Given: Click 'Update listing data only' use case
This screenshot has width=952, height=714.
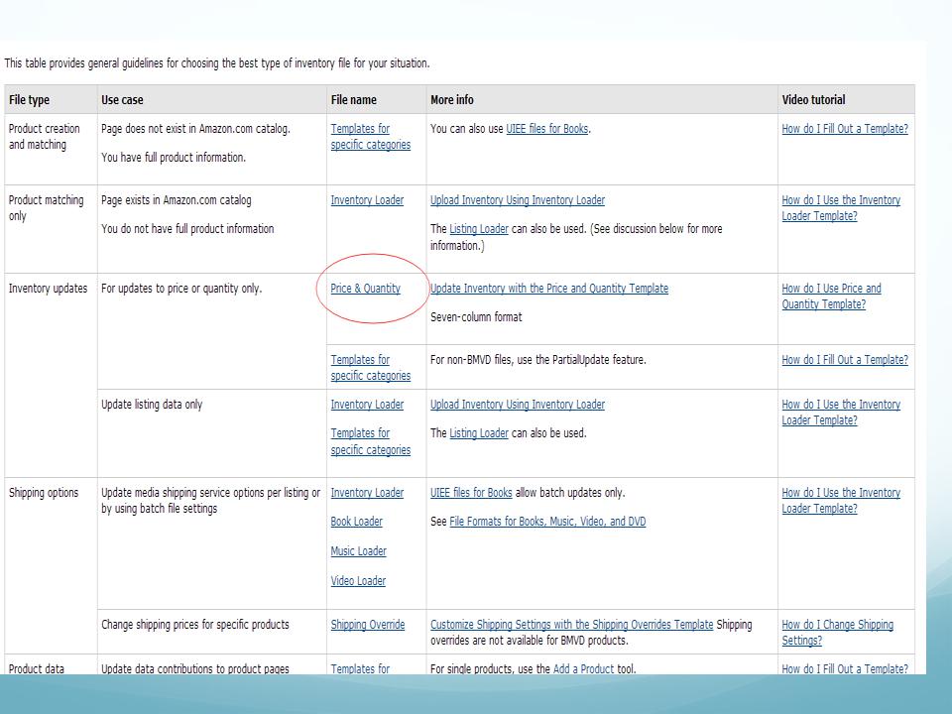Looking at the screenshot, I should pyautogui.click(x=152, y=405).
